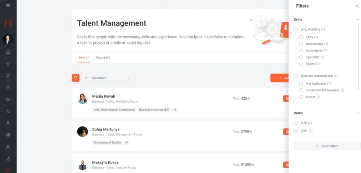Select the Intermediate level option
The height and width of the screenshot is (173, 361).
click(x=301, y=44)
